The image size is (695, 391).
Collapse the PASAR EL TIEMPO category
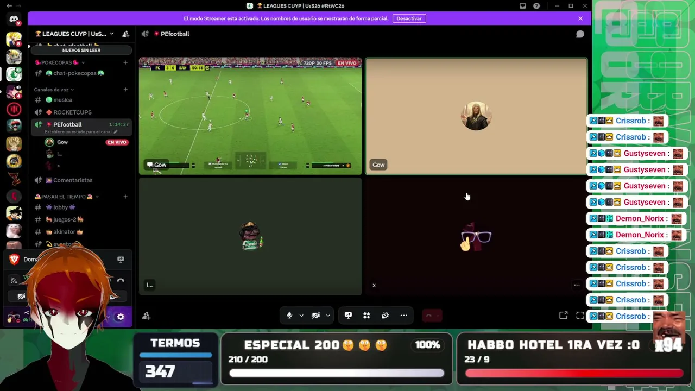click(66, 197)
